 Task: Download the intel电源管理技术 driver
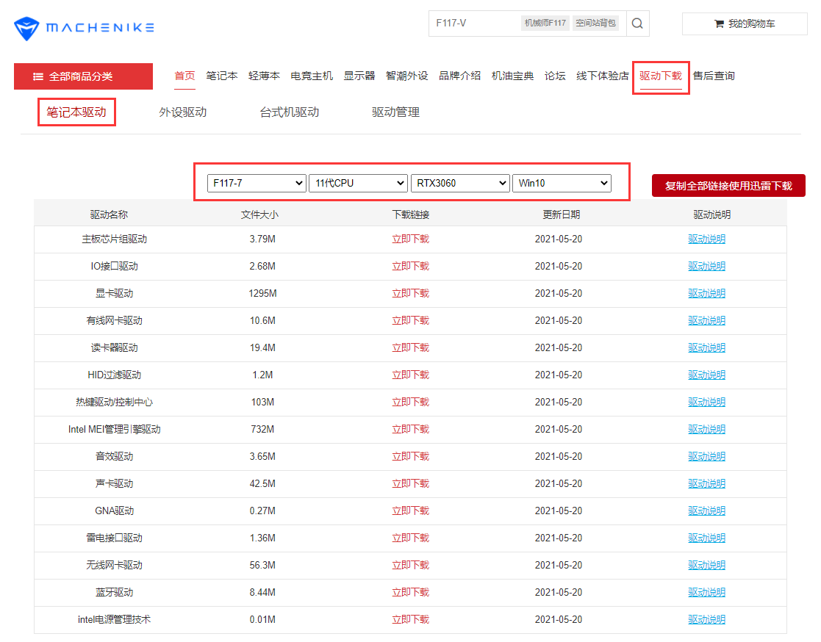tap(410, 620)
